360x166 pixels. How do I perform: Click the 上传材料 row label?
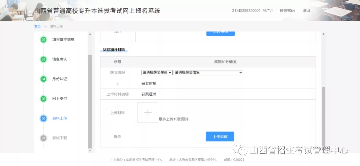pos(117,113)
